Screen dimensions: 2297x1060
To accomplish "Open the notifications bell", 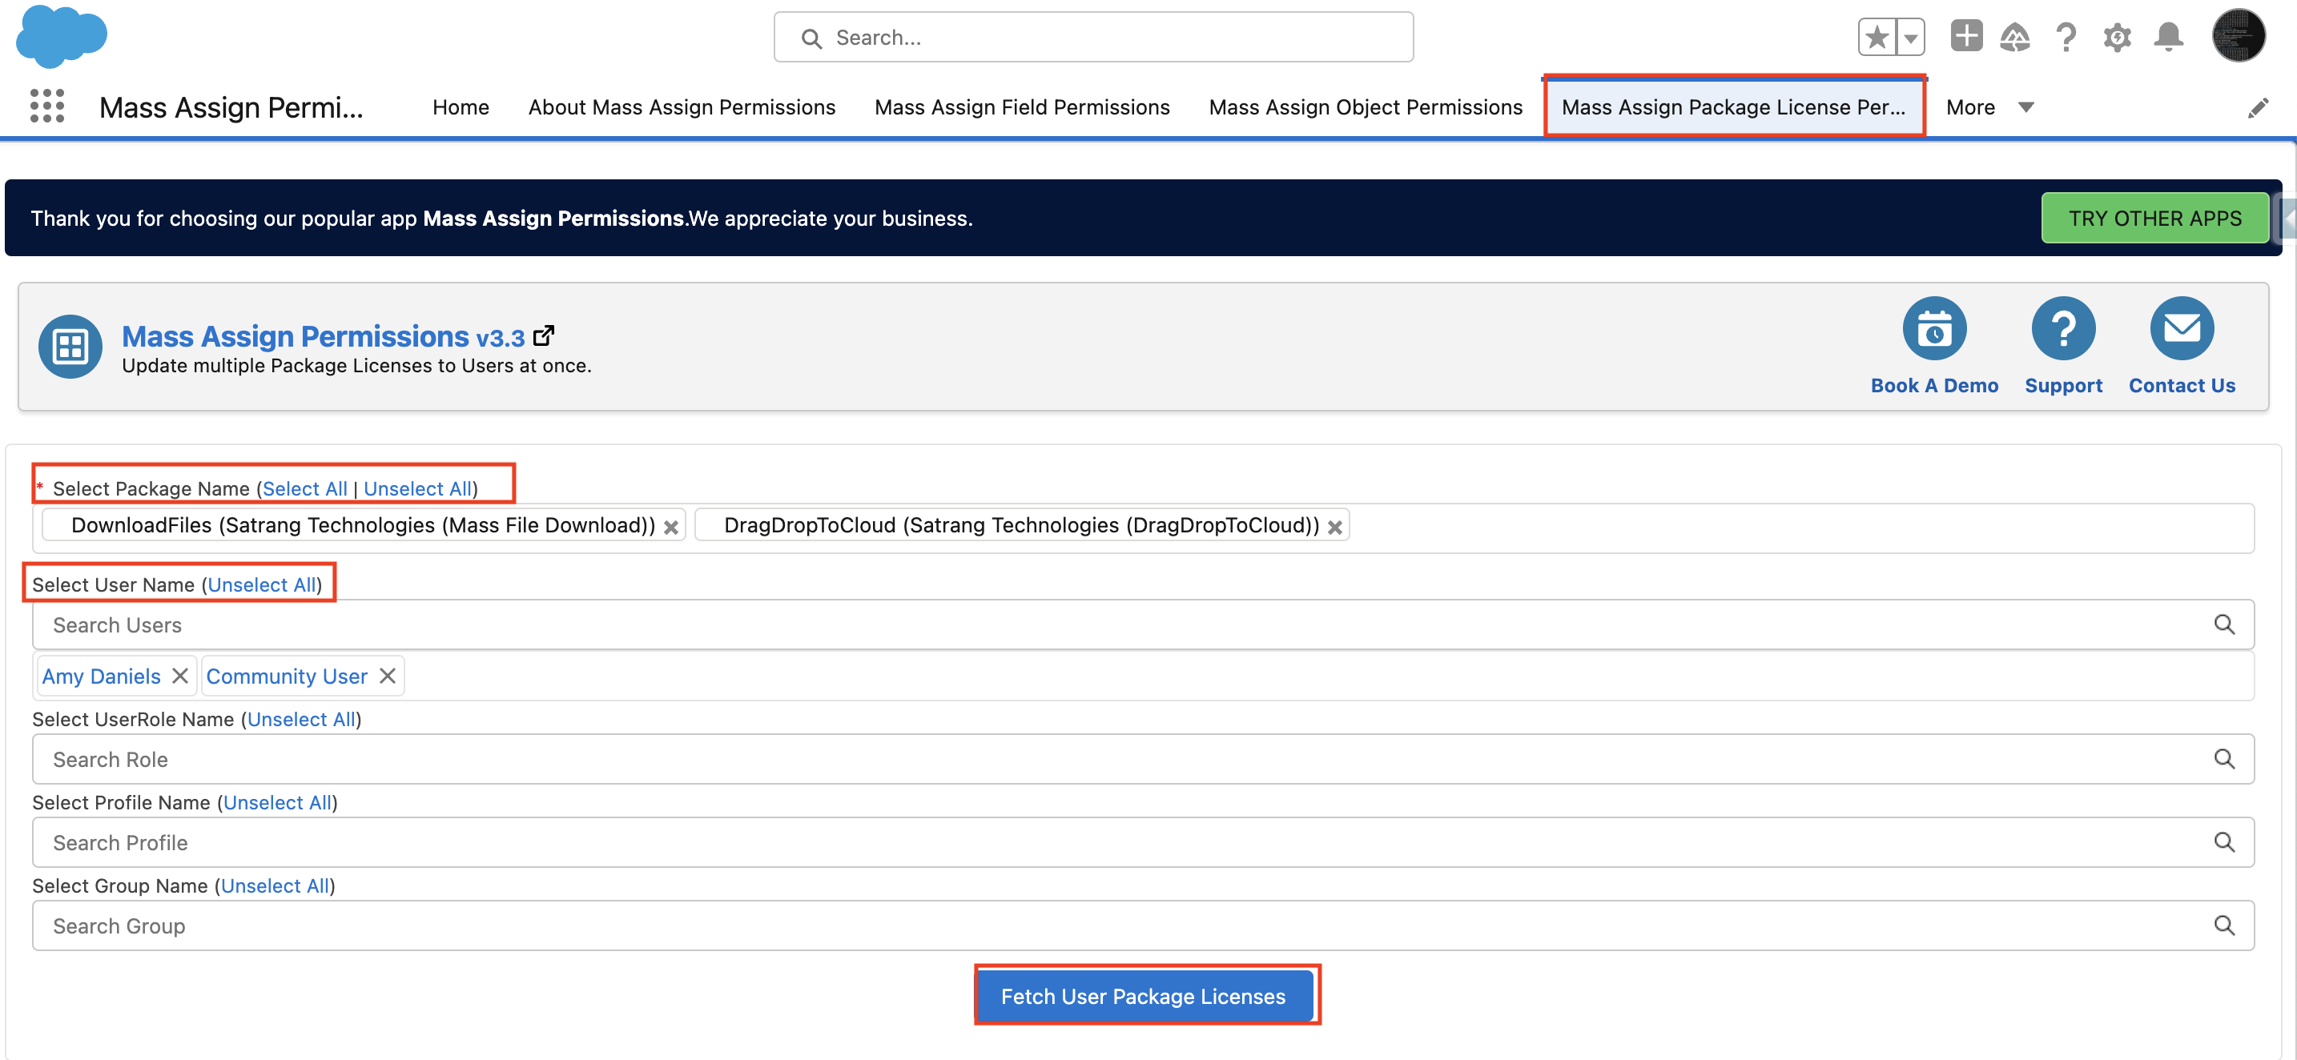I will [x=2168, y=38].
